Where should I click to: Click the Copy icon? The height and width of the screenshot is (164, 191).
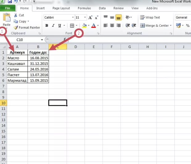[x=16, y=21]
